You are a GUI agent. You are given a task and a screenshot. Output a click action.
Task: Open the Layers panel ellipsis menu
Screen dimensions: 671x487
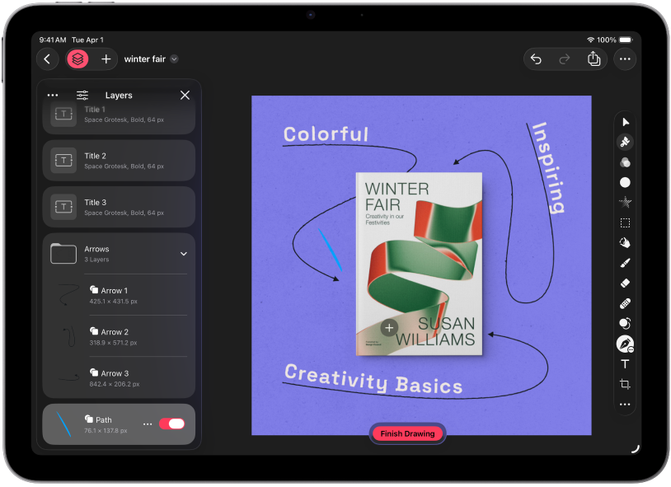[x=53, y=95]
